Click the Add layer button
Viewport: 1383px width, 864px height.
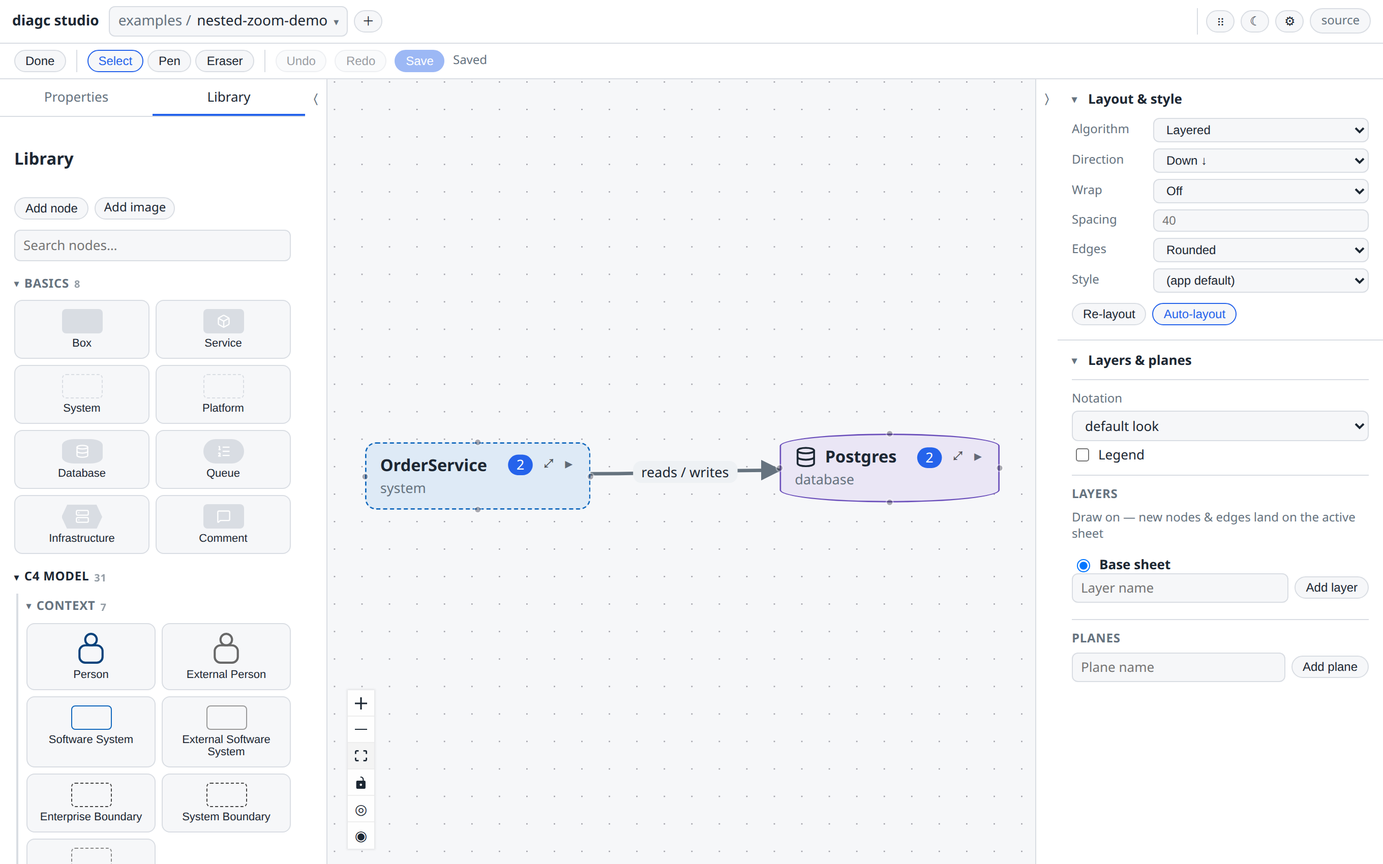click(1331, 588)
